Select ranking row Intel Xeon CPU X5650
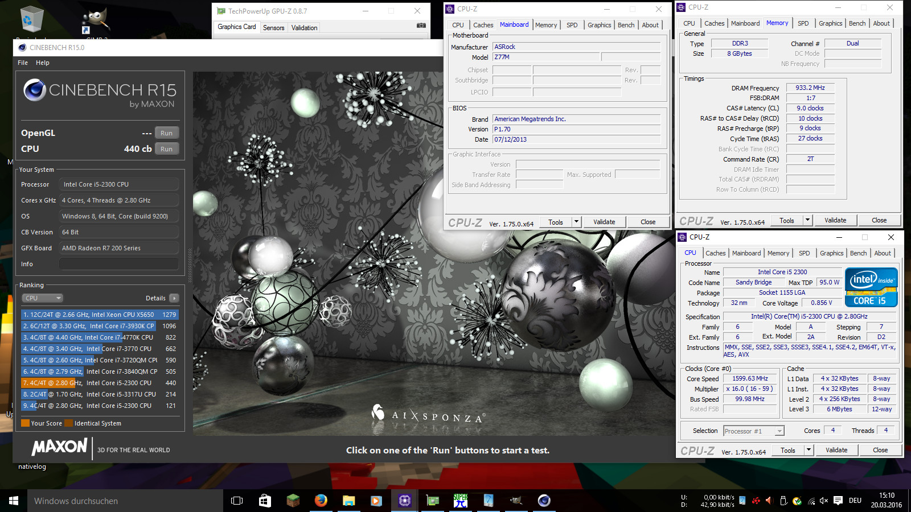This screenshot has width=911, height=512. 100,315
